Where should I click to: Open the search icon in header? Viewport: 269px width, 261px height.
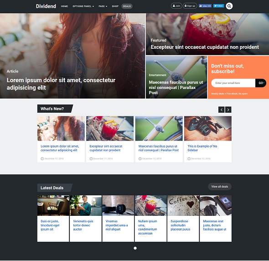coord(229,6)
